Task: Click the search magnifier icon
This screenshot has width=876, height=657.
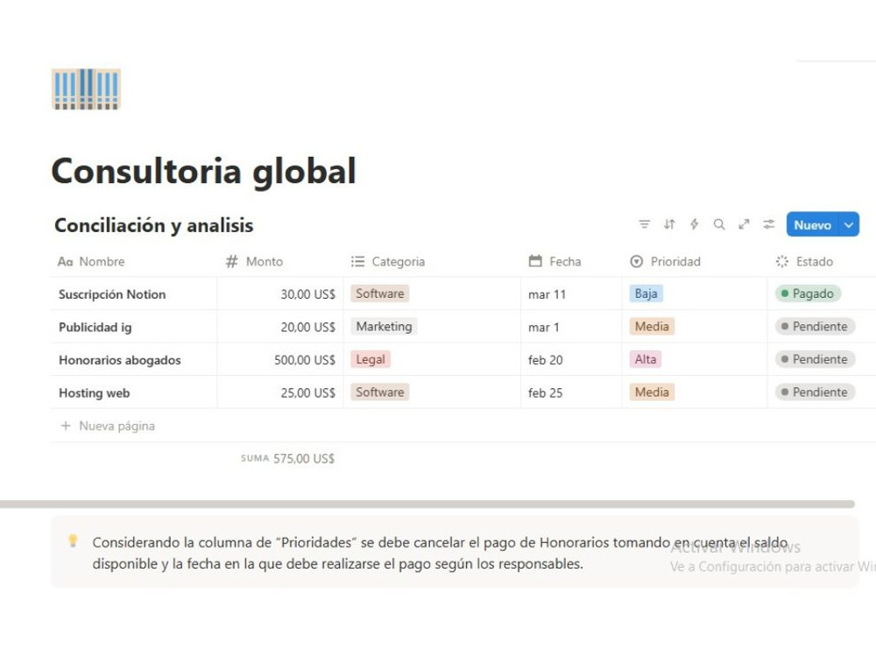Action: click(x=719, y=224)
